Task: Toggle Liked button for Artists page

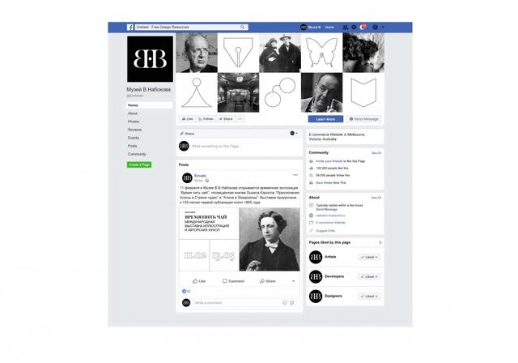Action: (369, 257)
